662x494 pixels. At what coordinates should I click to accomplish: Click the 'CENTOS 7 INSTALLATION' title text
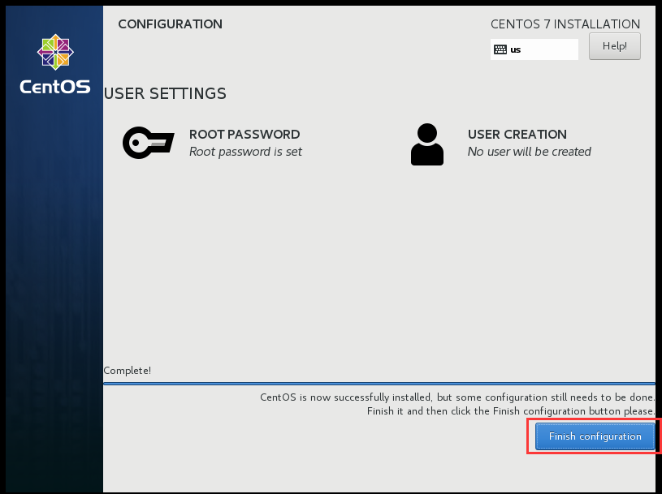565,24
